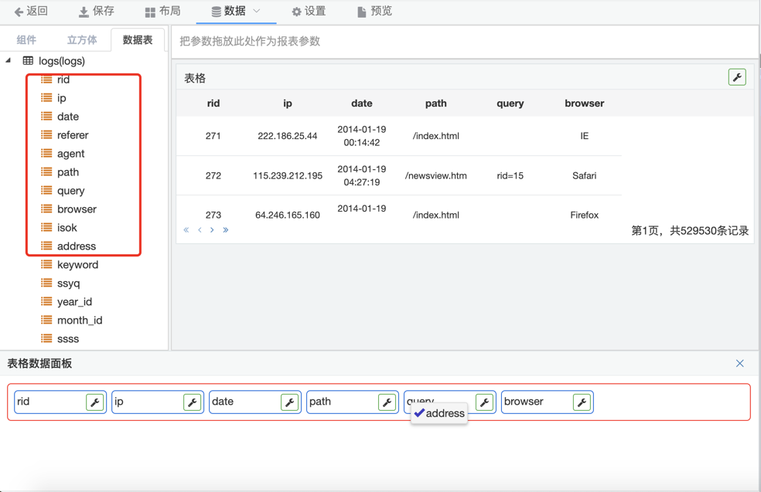Open the 预览 preview page

pyautogui.click(x=374, y=12)
